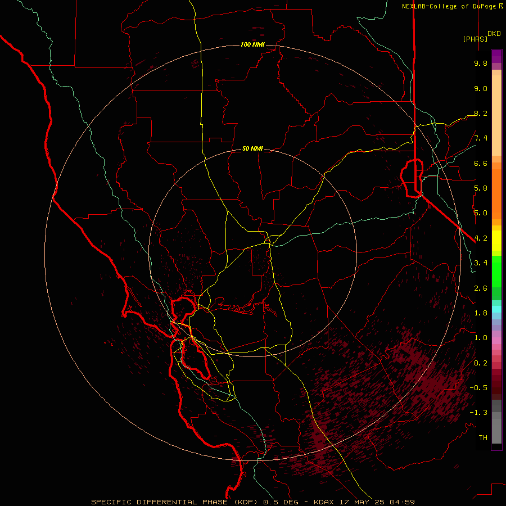
Task: Click the thick red lake outline in the east
Action: pos(412,178)
